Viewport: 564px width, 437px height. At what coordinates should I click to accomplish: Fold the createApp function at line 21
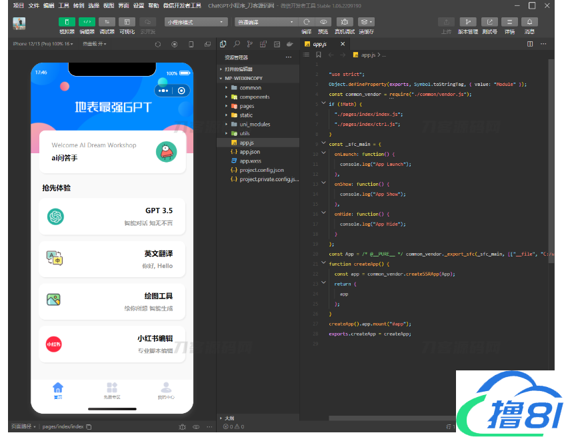point(323,262)
